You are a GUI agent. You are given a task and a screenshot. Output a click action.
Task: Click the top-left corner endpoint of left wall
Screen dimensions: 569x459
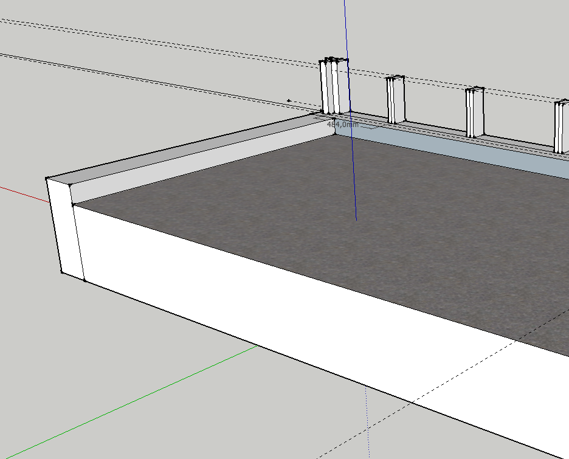[x=47, y=178]
